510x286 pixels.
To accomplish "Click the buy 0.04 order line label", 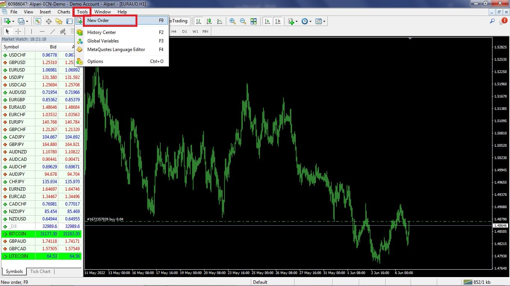I will click(x=105, y=219).
